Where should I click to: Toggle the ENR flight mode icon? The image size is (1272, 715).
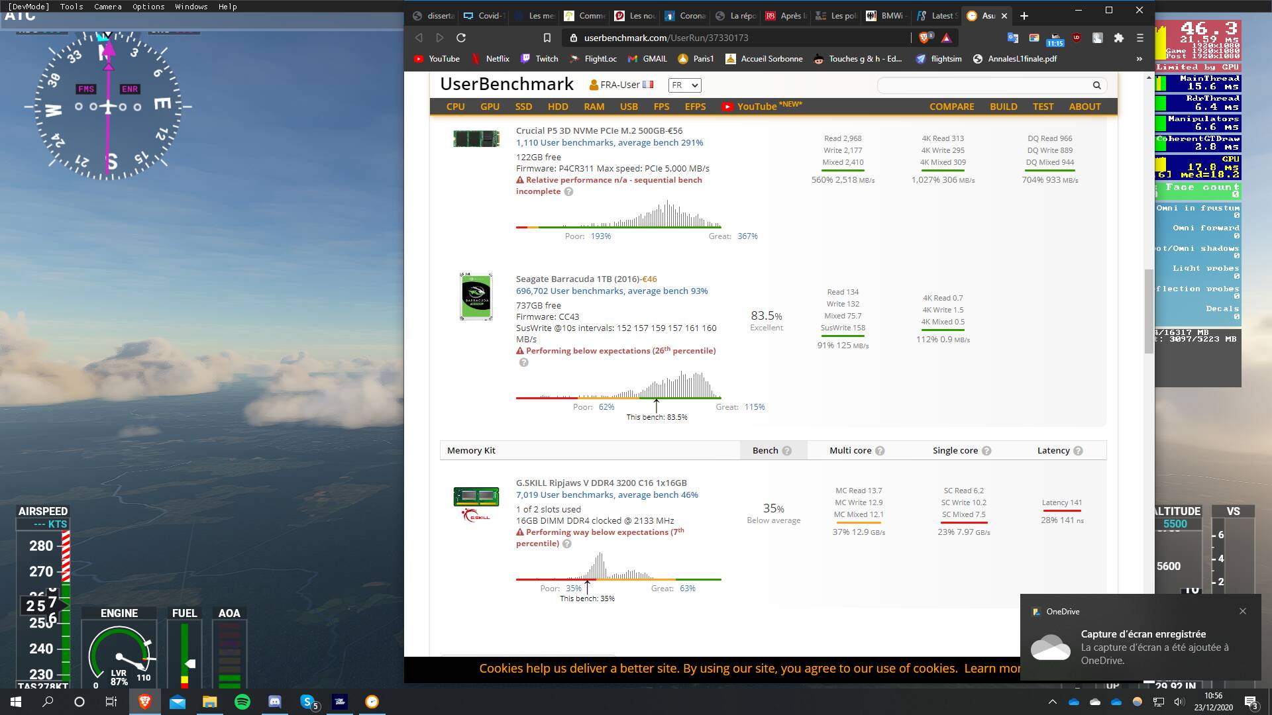coord(129,88)
